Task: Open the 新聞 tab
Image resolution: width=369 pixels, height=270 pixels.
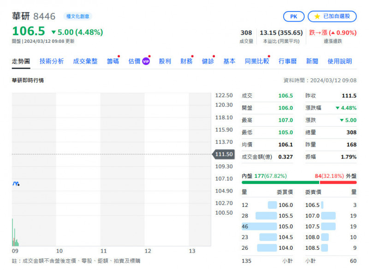Action: point(312,61)
